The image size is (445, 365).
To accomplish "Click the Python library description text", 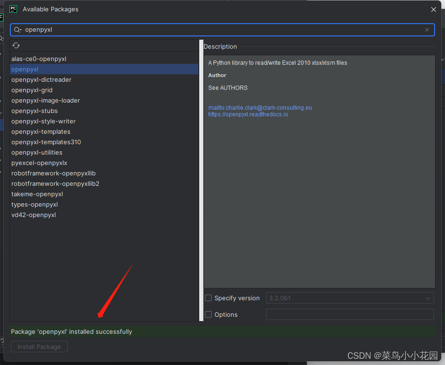I will (277, 62).
